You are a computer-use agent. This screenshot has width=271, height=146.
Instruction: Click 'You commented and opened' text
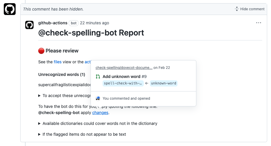[126, 99]
